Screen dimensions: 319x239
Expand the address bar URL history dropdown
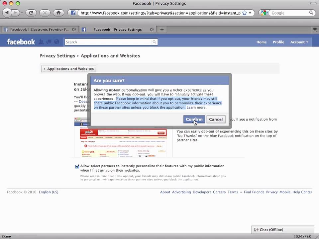pos(250,13)
